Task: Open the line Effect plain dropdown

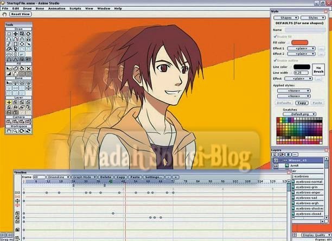Action: (298, 79)
